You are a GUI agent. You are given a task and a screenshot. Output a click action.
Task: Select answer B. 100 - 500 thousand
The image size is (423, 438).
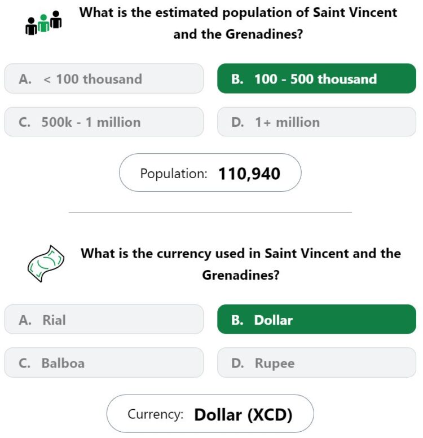(x=316, y=78)
